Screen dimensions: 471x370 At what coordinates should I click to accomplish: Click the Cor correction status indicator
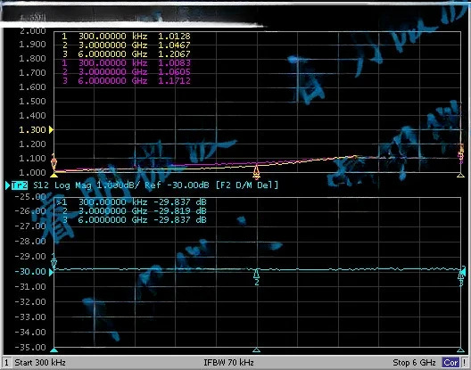(450, 363)
